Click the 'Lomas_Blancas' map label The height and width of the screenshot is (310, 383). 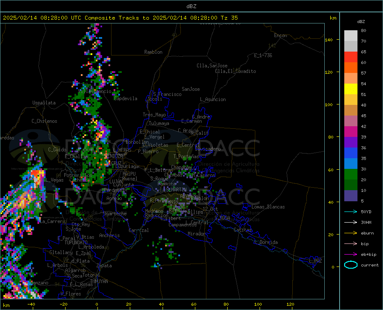tap(268, 207)
